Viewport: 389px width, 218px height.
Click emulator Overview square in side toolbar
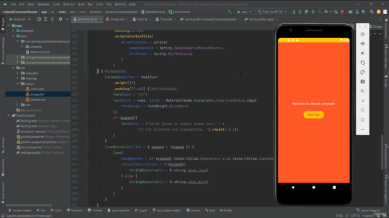(362, 120)
